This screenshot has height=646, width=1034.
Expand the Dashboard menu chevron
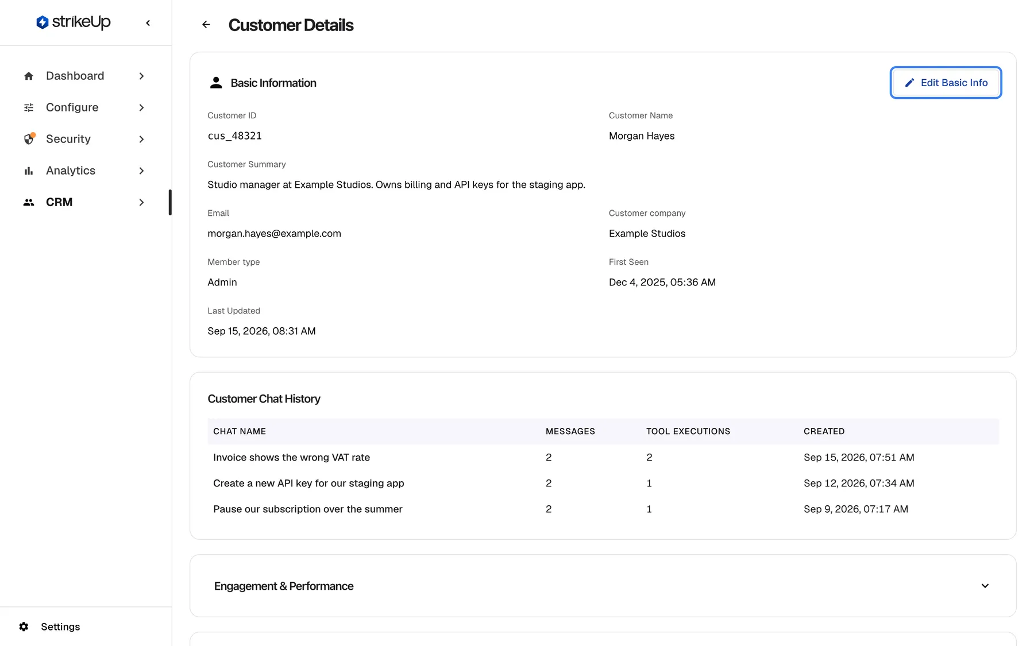coord(141,76)
